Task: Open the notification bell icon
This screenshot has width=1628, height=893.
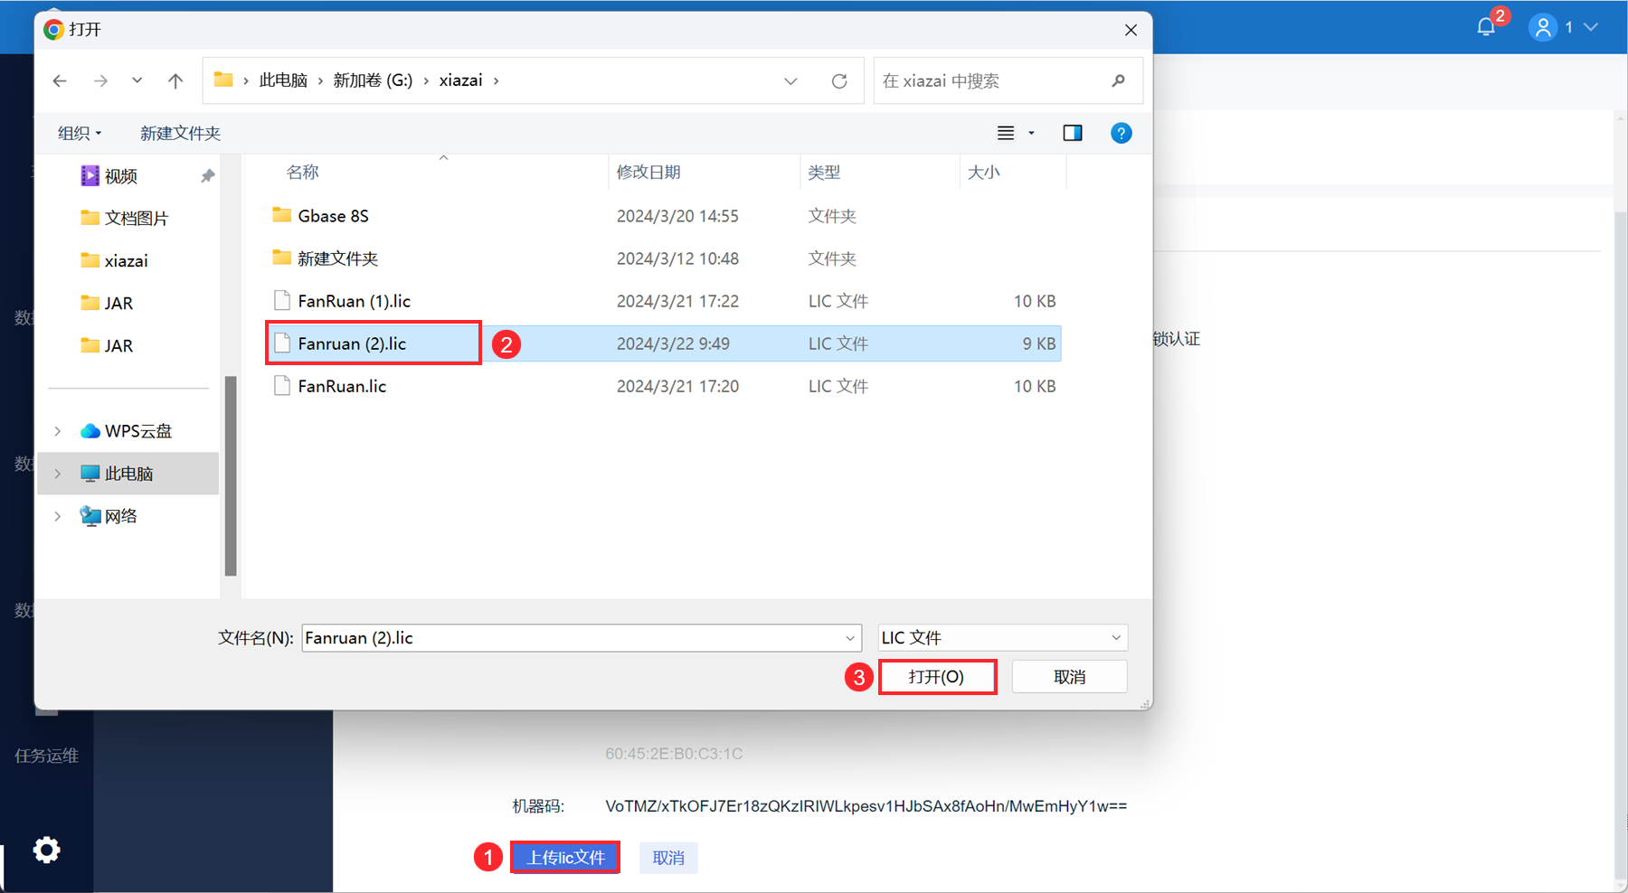Action: pyautogui.click(x=1485, y=27)
